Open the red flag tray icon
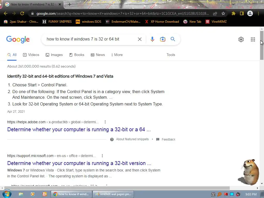264x198 pixels. [226, 194]
